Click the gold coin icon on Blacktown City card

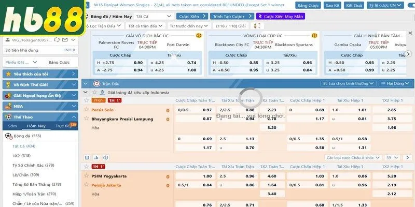[x=314, y=35]
